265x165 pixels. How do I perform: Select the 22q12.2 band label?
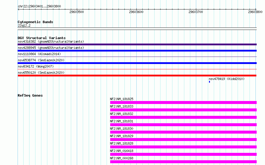point(24,25)
